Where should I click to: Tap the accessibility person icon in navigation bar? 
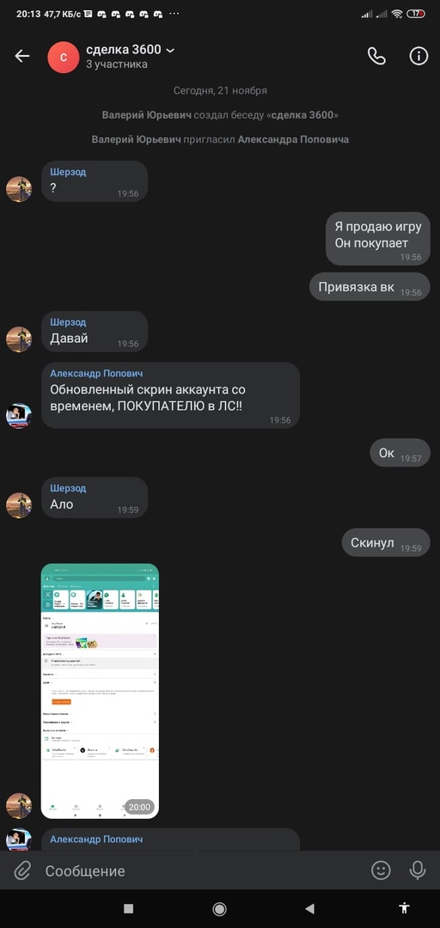pos(405,908)
